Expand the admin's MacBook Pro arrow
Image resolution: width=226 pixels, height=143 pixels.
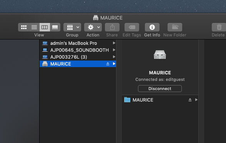[x=114, y=43]
